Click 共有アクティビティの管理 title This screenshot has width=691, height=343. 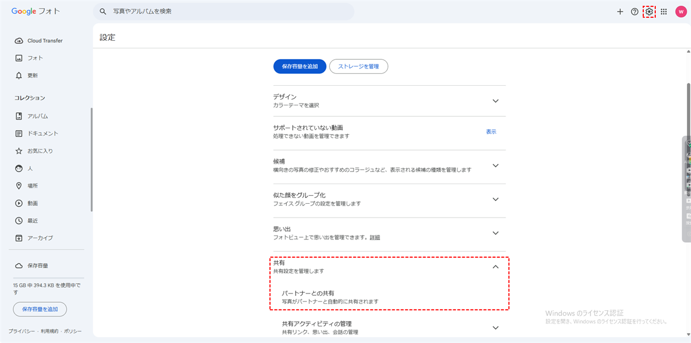pyautogui.click(x=317, y=323)
